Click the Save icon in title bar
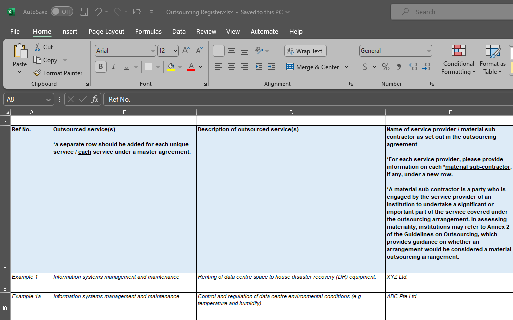Viewport: 513px width, 320px height. 84,12
